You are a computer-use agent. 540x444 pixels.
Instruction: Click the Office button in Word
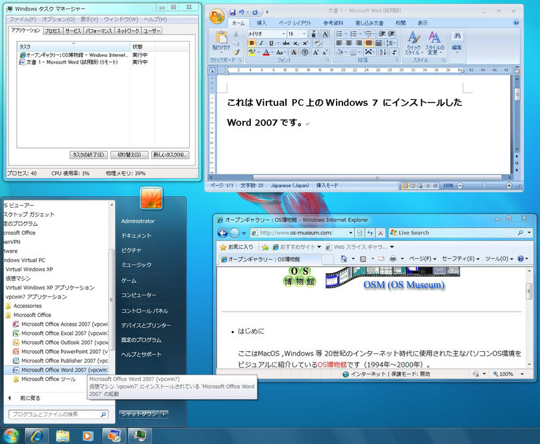216,16
